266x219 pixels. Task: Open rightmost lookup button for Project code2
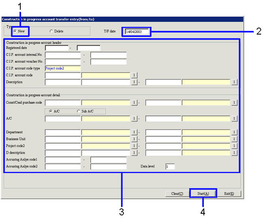click(x=234, y=146)
